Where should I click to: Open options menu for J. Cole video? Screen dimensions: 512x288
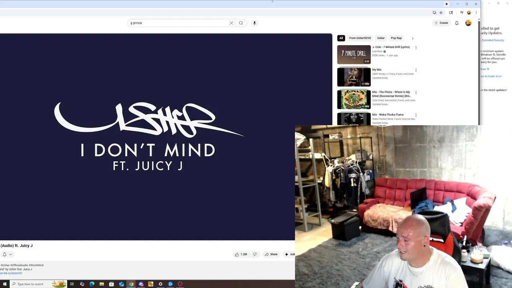point(416,47)
